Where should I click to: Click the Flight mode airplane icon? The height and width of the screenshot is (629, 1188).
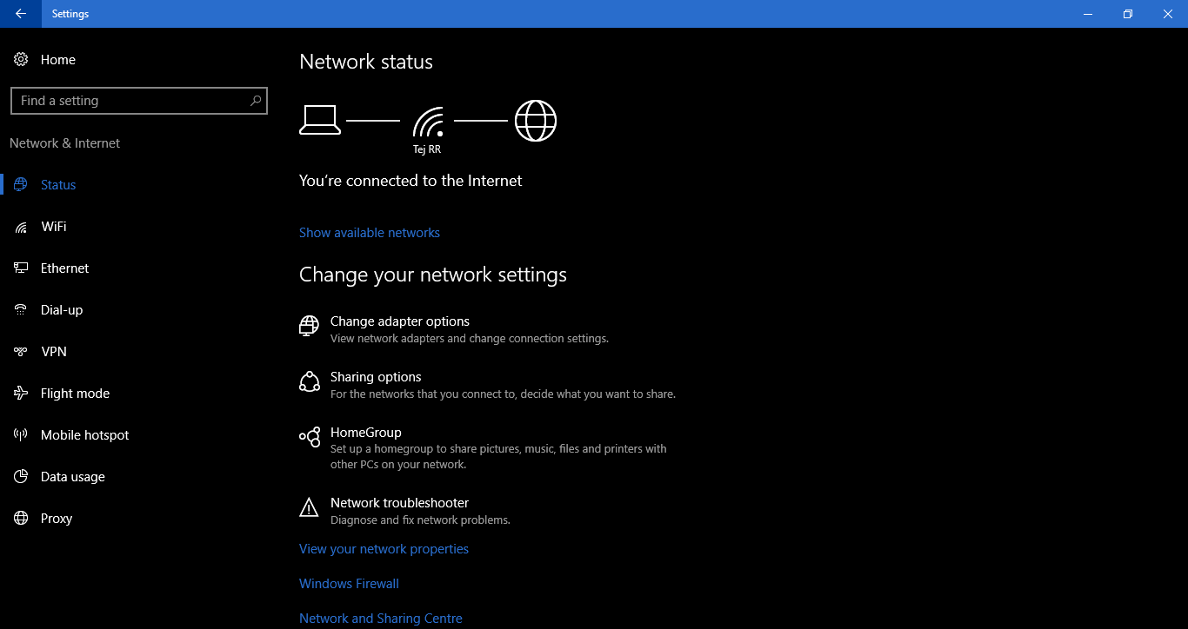[21, 394]
